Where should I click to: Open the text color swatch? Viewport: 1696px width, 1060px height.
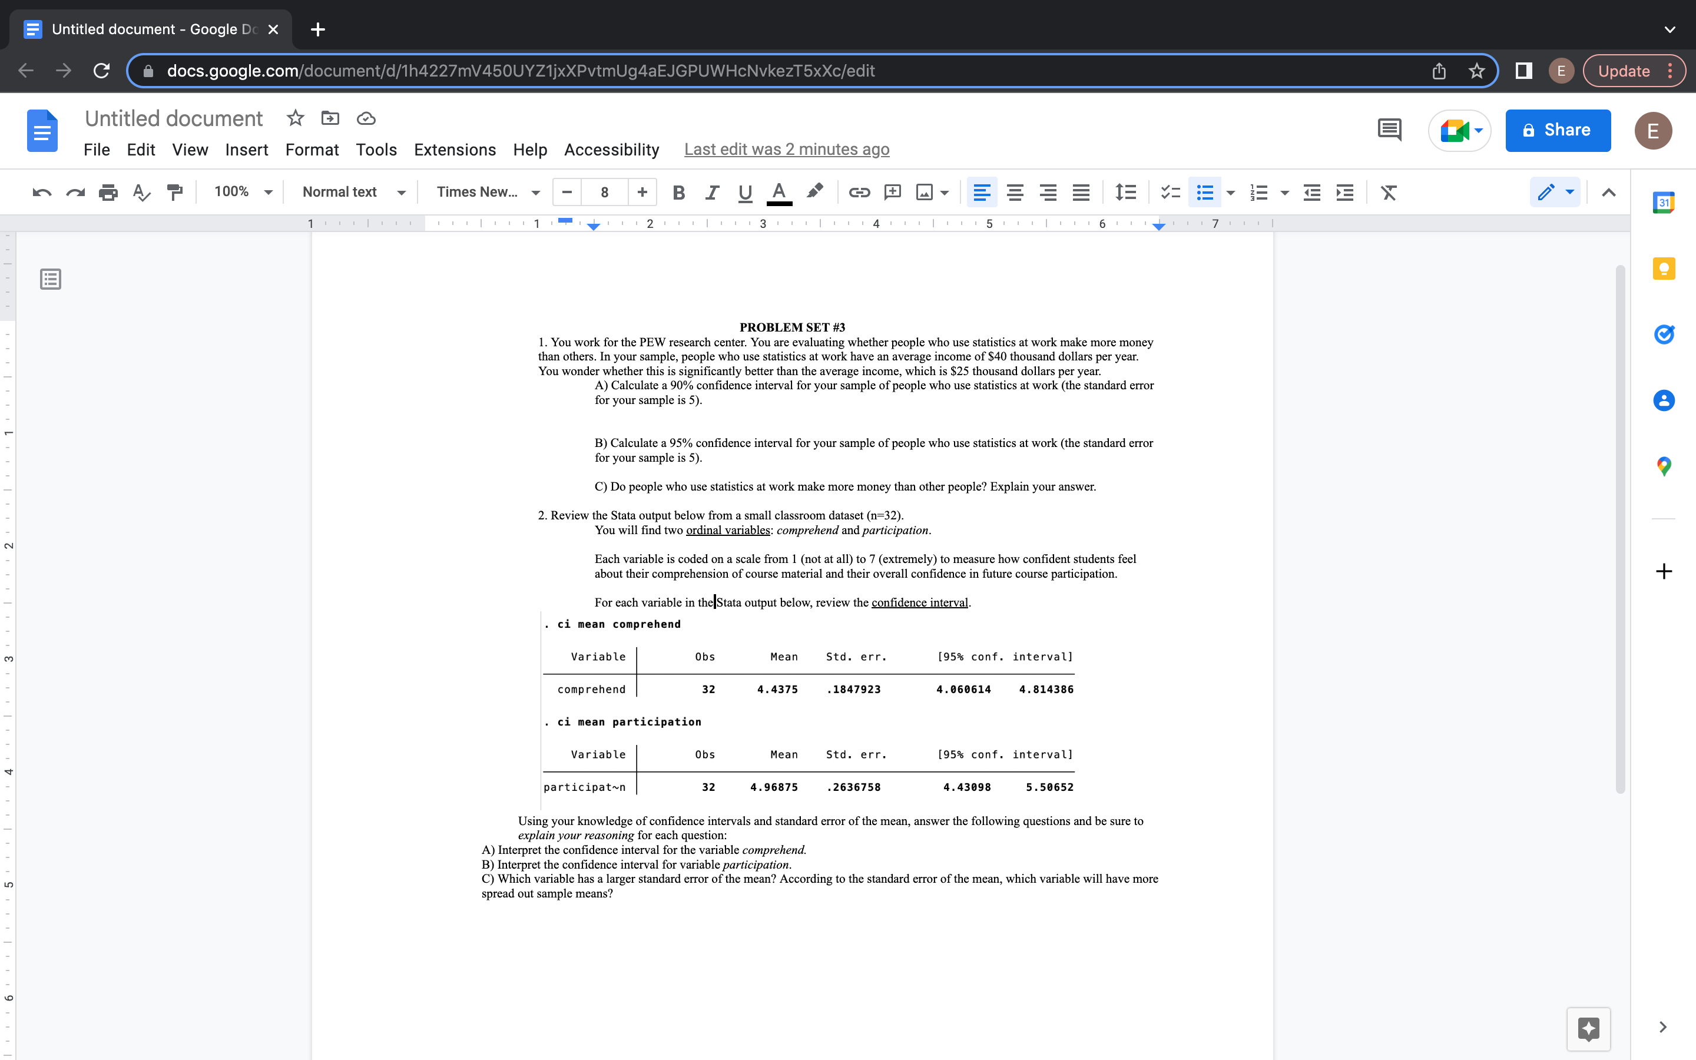(779, 192)
